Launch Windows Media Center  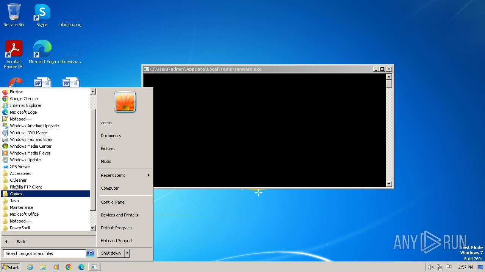coord(45,146)
